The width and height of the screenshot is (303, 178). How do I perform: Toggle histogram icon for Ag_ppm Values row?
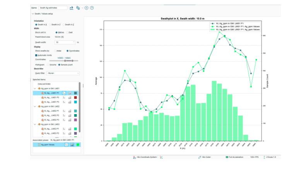pos(72,145)
